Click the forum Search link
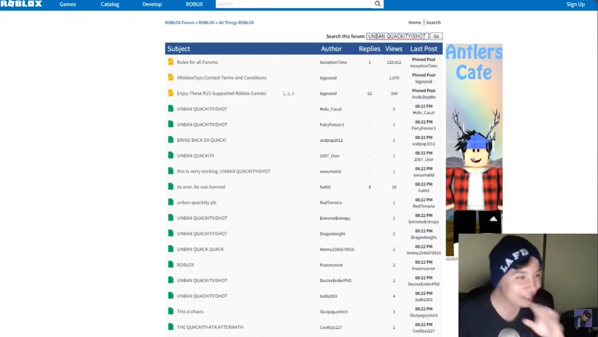Viewport: 598px width, 337px height. (x=434, y=22)
